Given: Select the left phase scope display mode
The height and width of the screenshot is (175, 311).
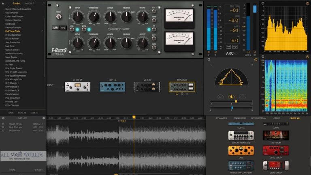Looking at the screenshot, I should click(220, 97).
